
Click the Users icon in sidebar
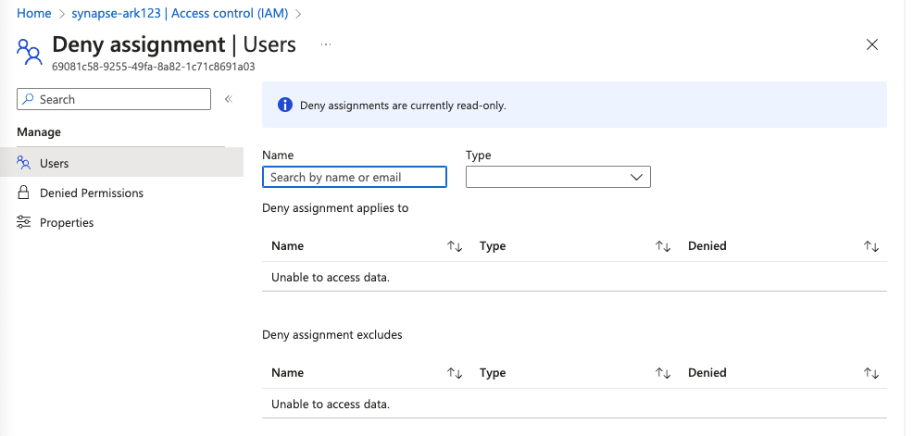pos(24,163)
